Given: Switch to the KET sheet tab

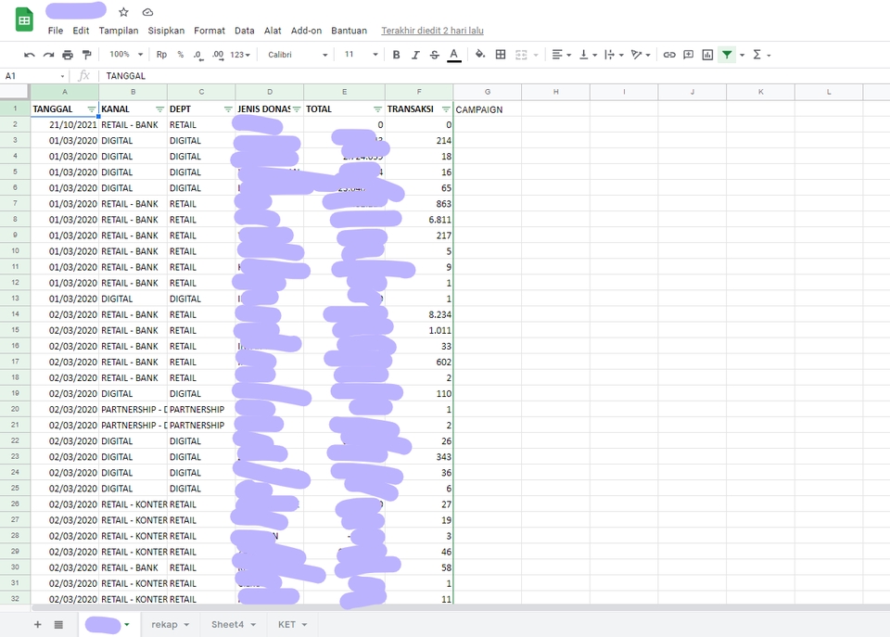Looking at the screenshot, I should coord(292,625).
